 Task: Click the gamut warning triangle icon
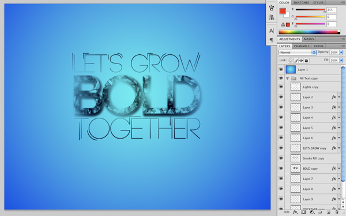283,24
